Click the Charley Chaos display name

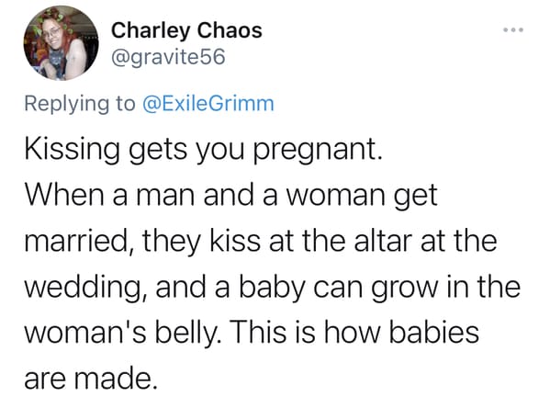coord(186,31)
